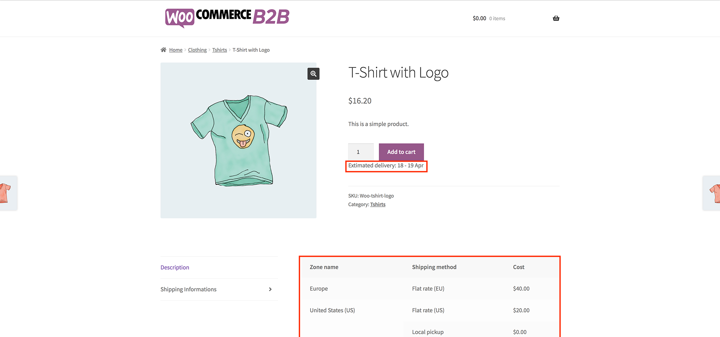Click the Tshirts category link below SKU
This screenshot has width=720, height=337.
tap(378, 204)
